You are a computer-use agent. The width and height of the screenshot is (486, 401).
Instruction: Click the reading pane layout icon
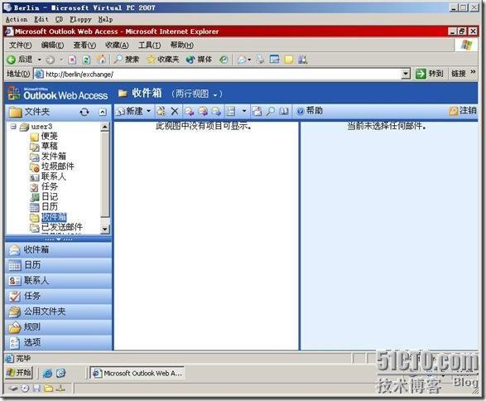[231, 111]
